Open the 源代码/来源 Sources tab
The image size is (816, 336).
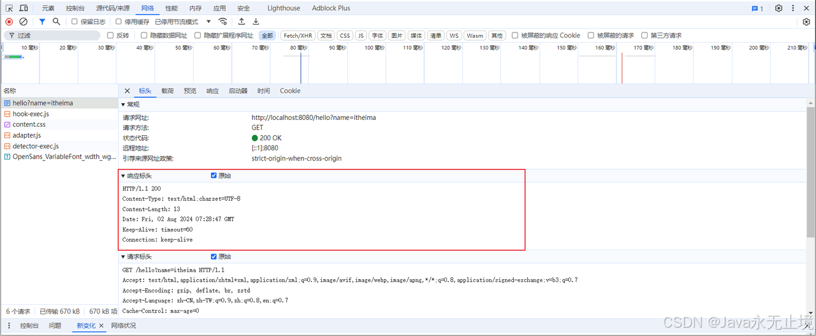point(113,8)
